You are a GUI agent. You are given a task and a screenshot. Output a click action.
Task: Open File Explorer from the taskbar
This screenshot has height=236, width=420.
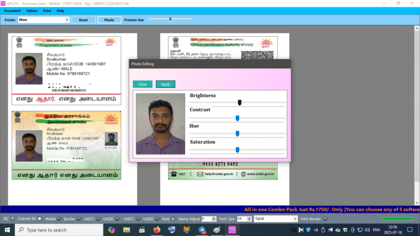point(126,230)
